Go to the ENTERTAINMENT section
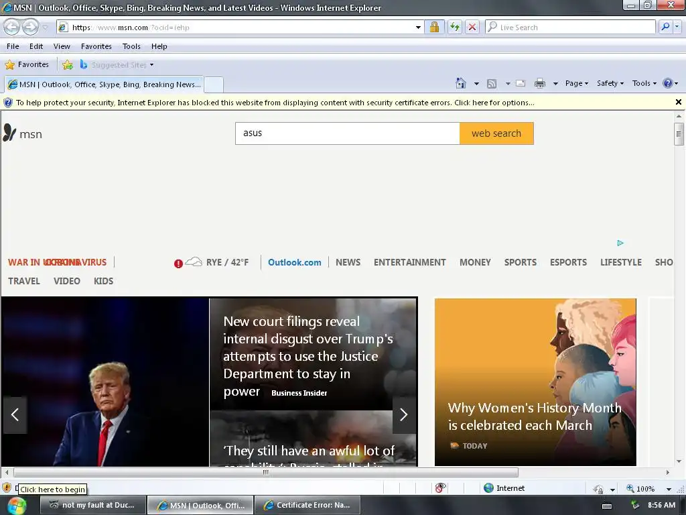The image size is (686, 515). click(409, 262)
